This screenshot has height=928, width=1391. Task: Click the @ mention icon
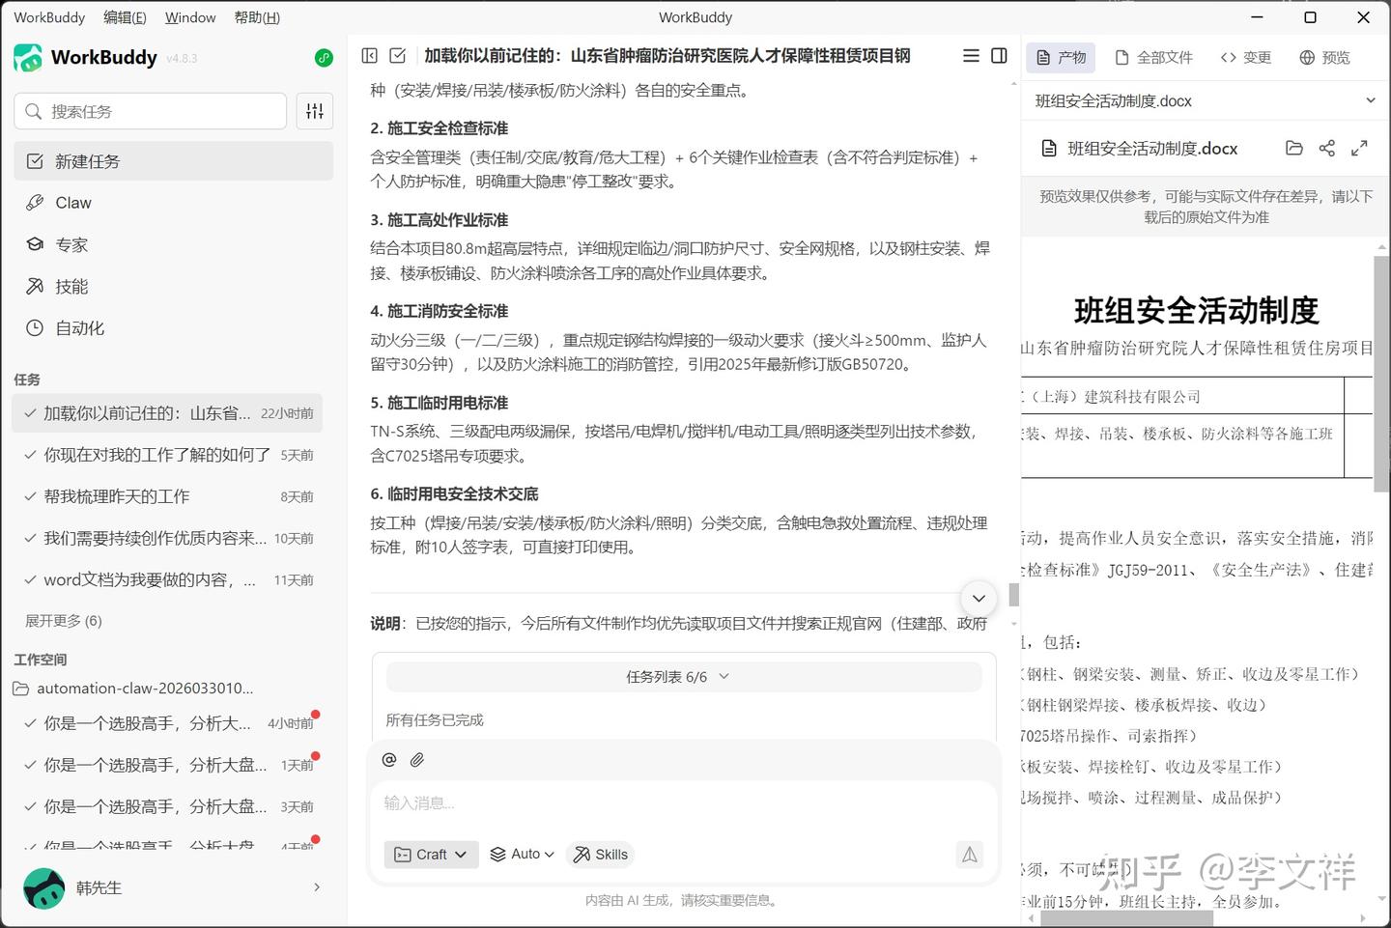(x=389, y=760)
